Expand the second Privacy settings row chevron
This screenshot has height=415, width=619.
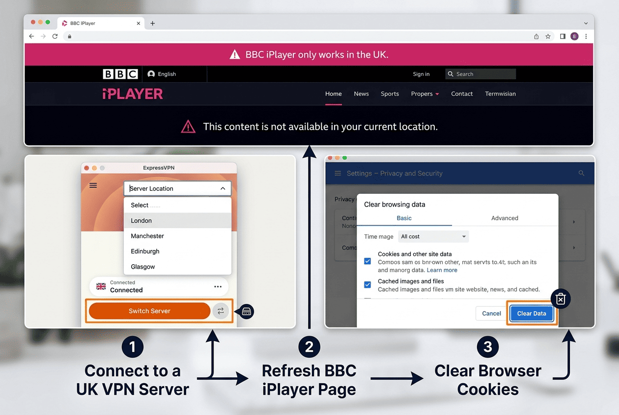pyautogui.click(x=573, y=248)
